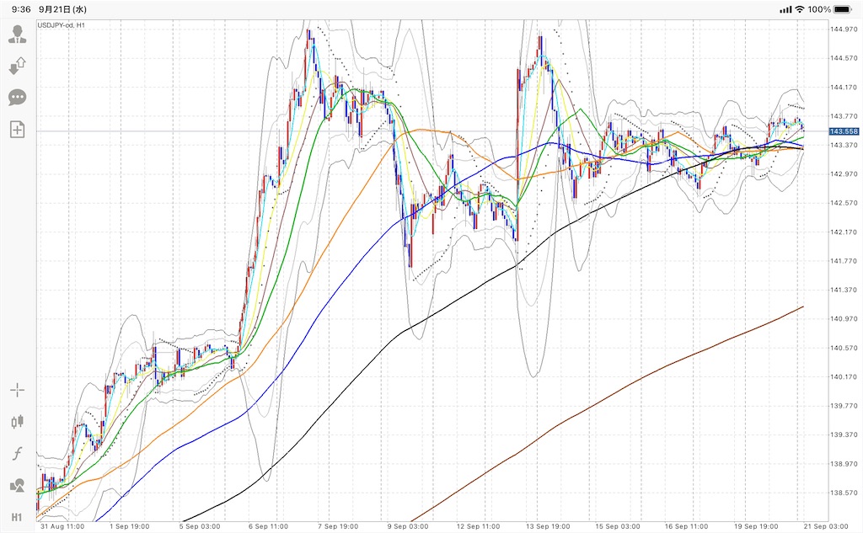Select the 19 Sep 19:00 time label
The height and width of the screenshot is (533, 863).
756,526
